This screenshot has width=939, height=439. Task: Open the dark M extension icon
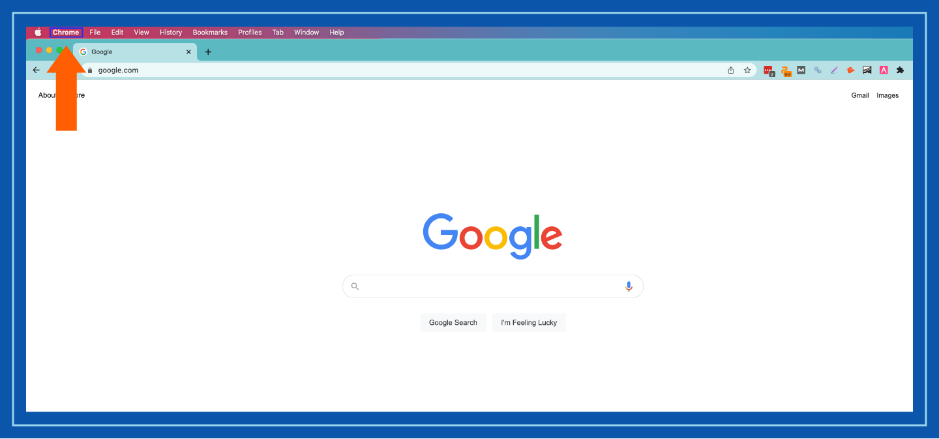click(801, 70)
